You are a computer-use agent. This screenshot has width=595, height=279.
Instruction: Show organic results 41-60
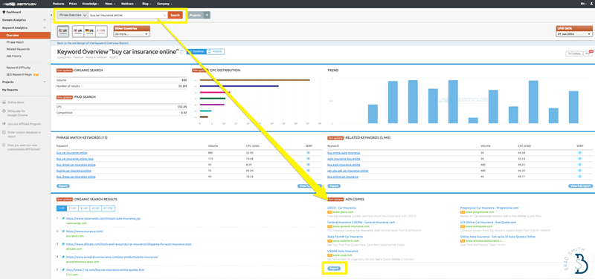85,209
